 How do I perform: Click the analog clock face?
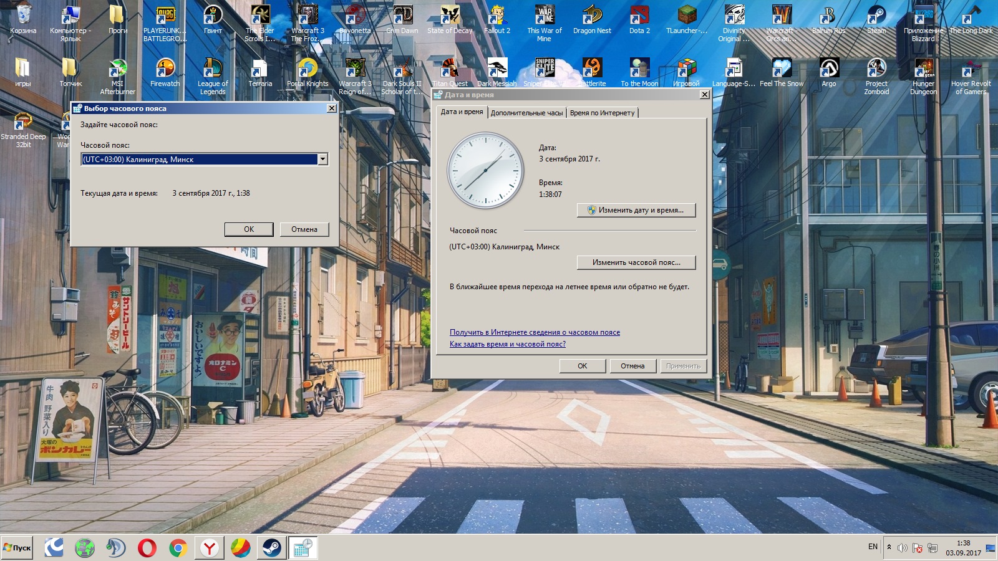(485, 170)
